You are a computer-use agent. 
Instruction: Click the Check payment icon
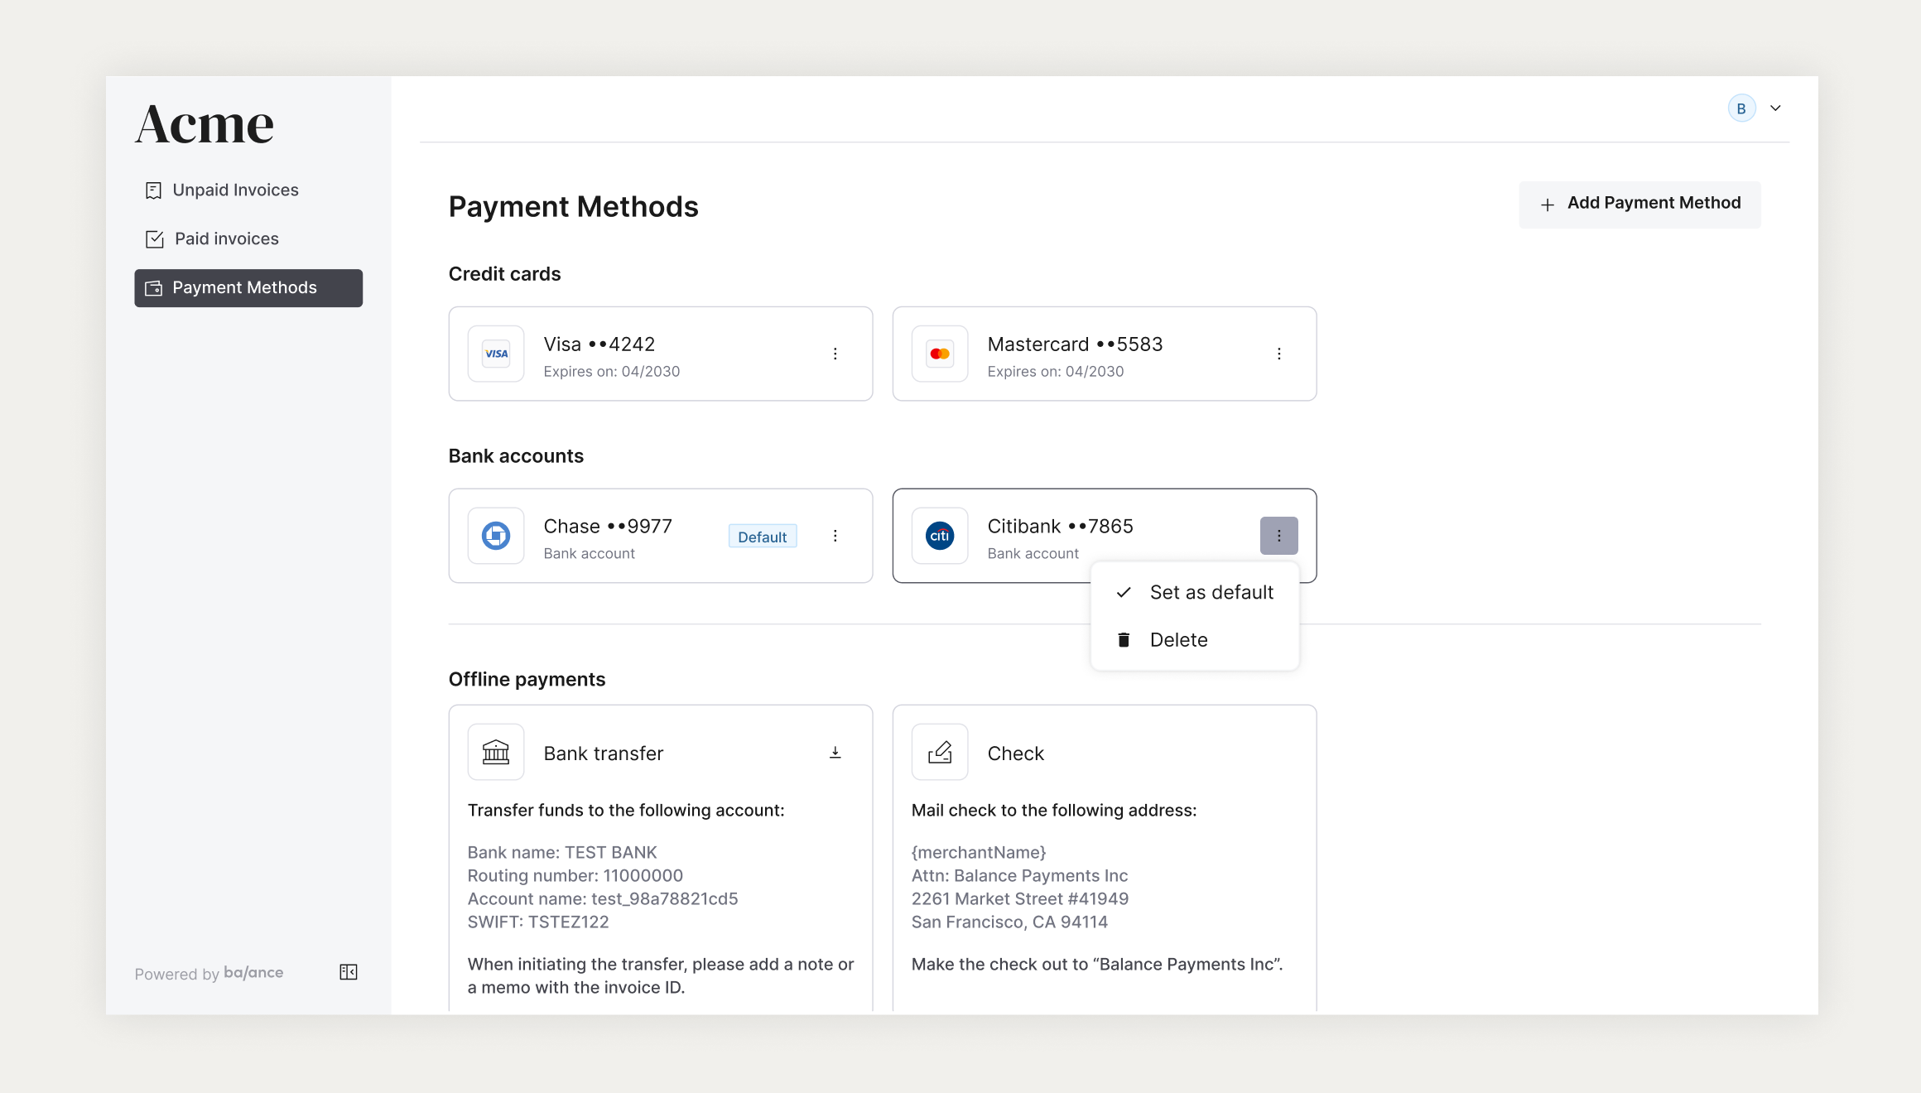click(940, 752)
